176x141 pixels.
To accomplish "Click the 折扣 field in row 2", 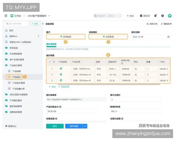I will coord(164,75).
